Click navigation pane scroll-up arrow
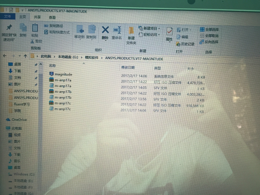 (41, 64)
